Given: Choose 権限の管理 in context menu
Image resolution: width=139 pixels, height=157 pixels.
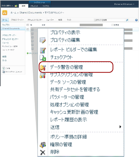Looking at the screenshot, I should pyautogui.click(x=61, y=144).
